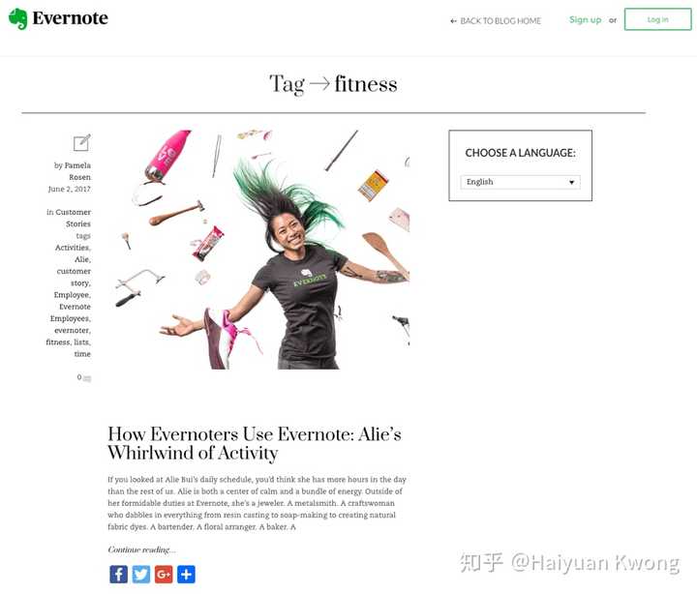Open the Alie's Whirlwind of Activity post title
Screen dimensions: 697x594
tap(255, 443)
